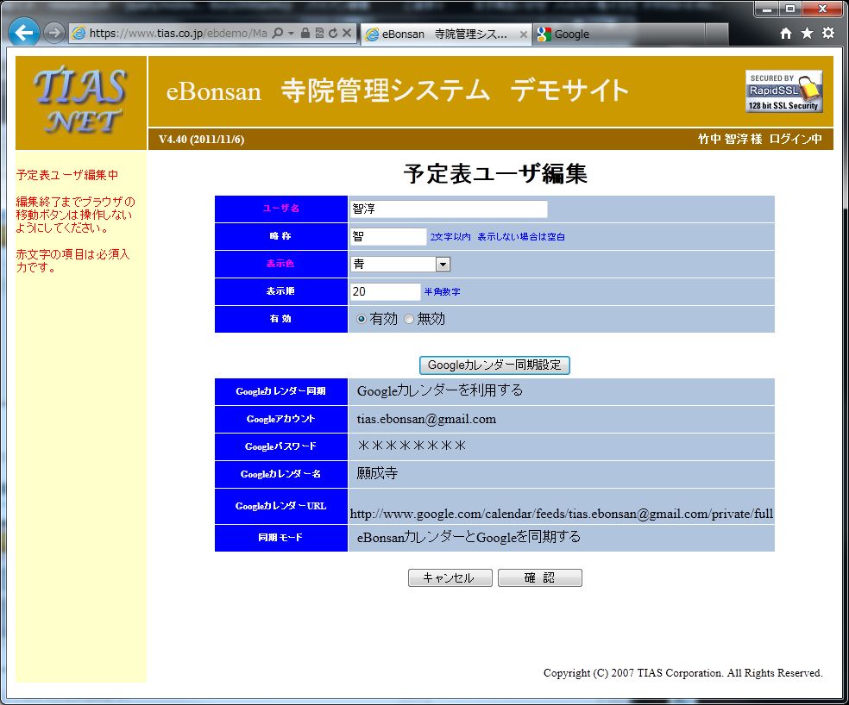Click the TIAS NET logo

pyautogui.click(x=81, y=103)
